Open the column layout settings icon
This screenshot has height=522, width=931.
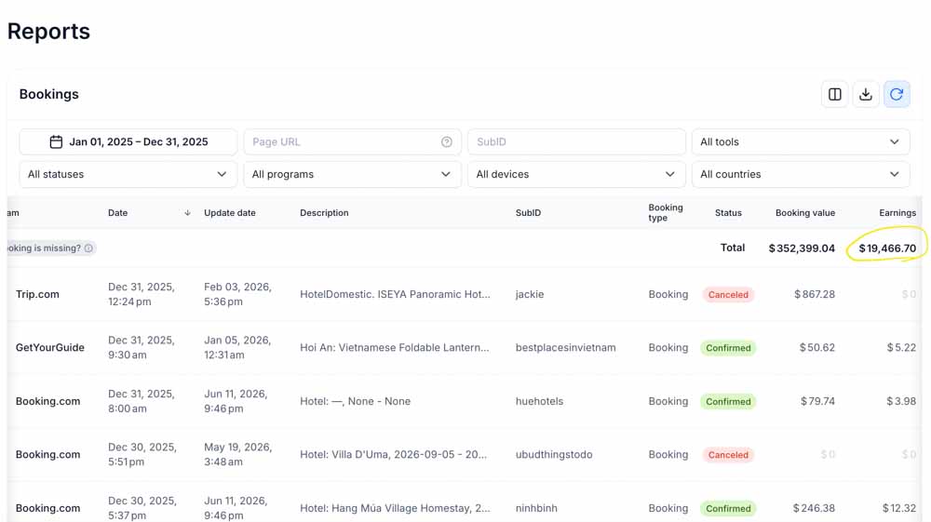(x=834, y=94)
